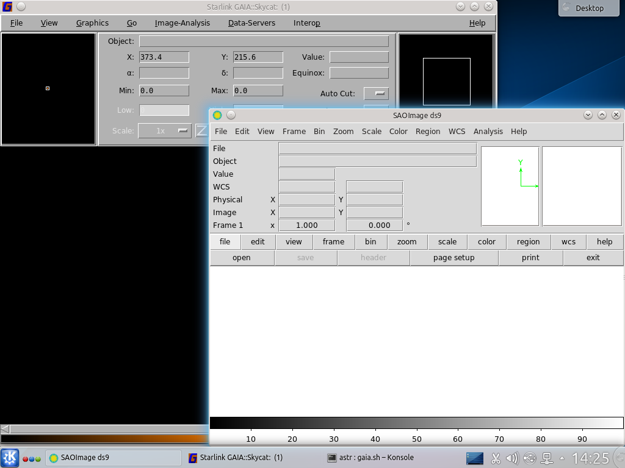Open ds9 Edit menu in menu bar
Viewport: 625px width, 468px height.
tap(242, 132)
